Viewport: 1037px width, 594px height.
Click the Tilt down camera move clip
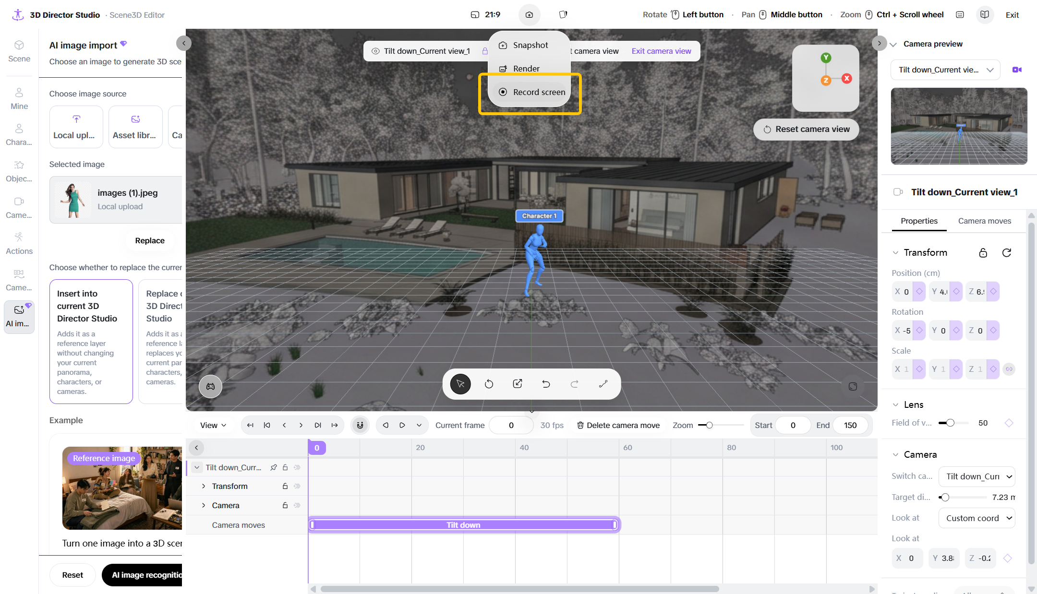point(464,525)
